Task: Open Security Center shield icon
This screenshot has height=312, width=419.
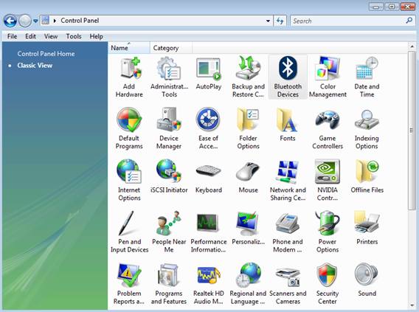Action: point(328,275)
